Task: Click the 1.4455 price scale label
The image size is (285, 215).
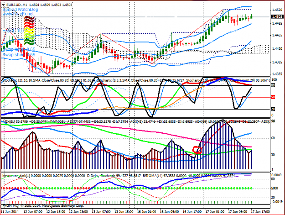Action: 277,35
